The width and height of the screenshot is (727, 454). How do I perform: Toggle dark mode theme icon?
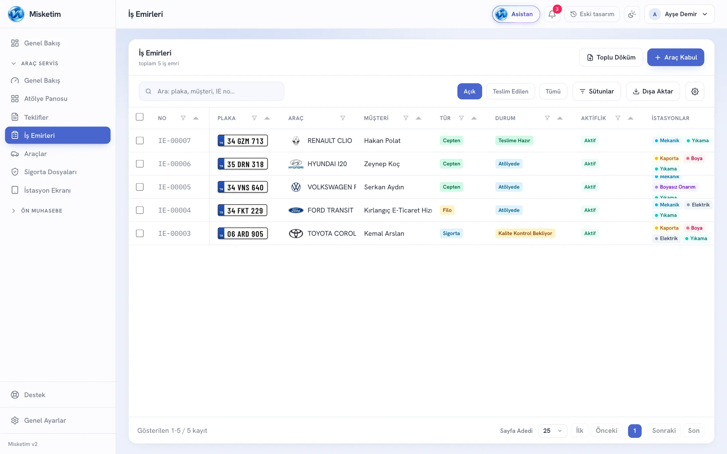[632, 14]
